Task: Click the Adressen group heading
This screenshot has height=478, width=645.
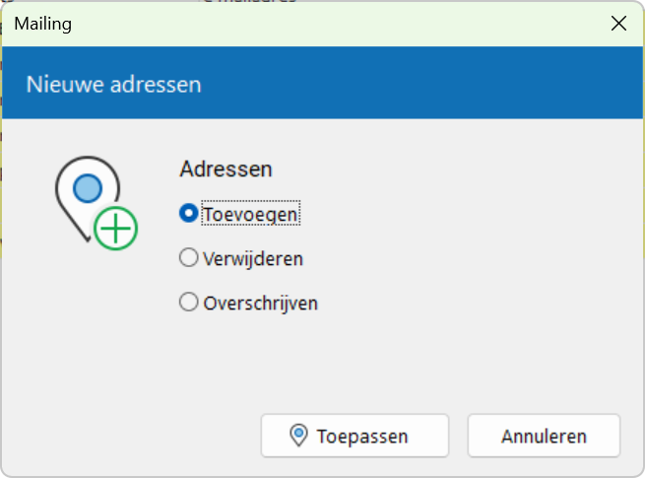Action: point(226,169)
